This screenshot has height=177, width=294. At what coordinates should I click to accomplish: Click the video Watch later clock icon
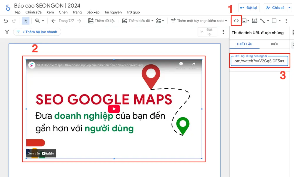(181, 64)
